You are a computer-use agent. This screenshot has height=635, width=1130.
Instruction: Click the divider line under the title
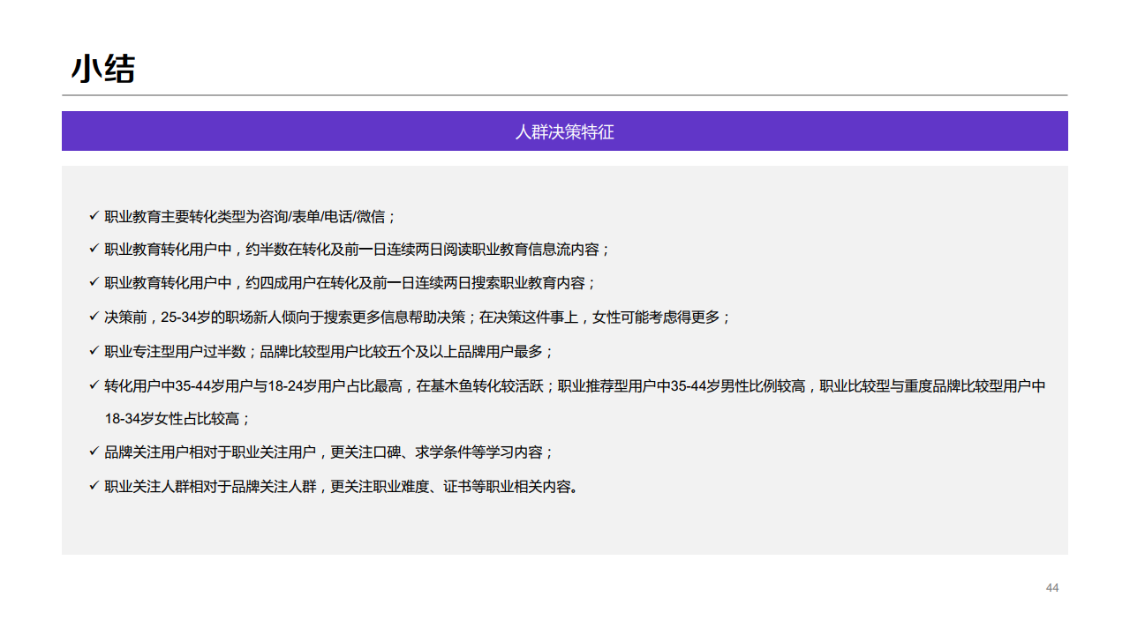point(565,92)
